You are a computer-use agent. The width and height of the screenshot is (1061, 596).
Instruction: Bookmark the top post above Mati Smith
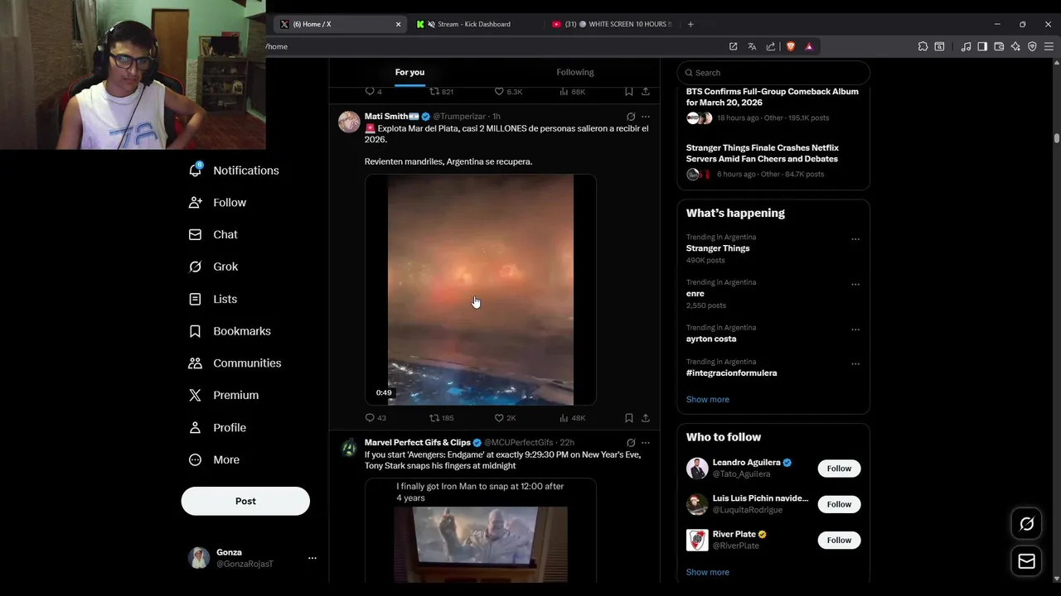pos(629,92)
